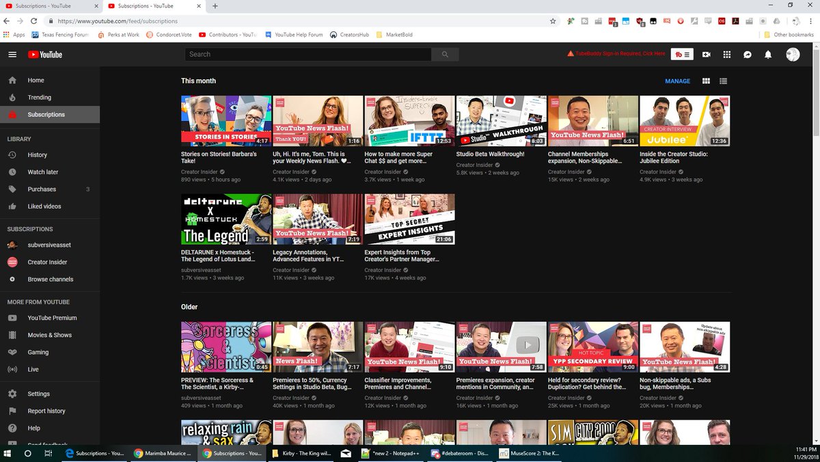Open Help in the sidebar

(x=50, y=428)
